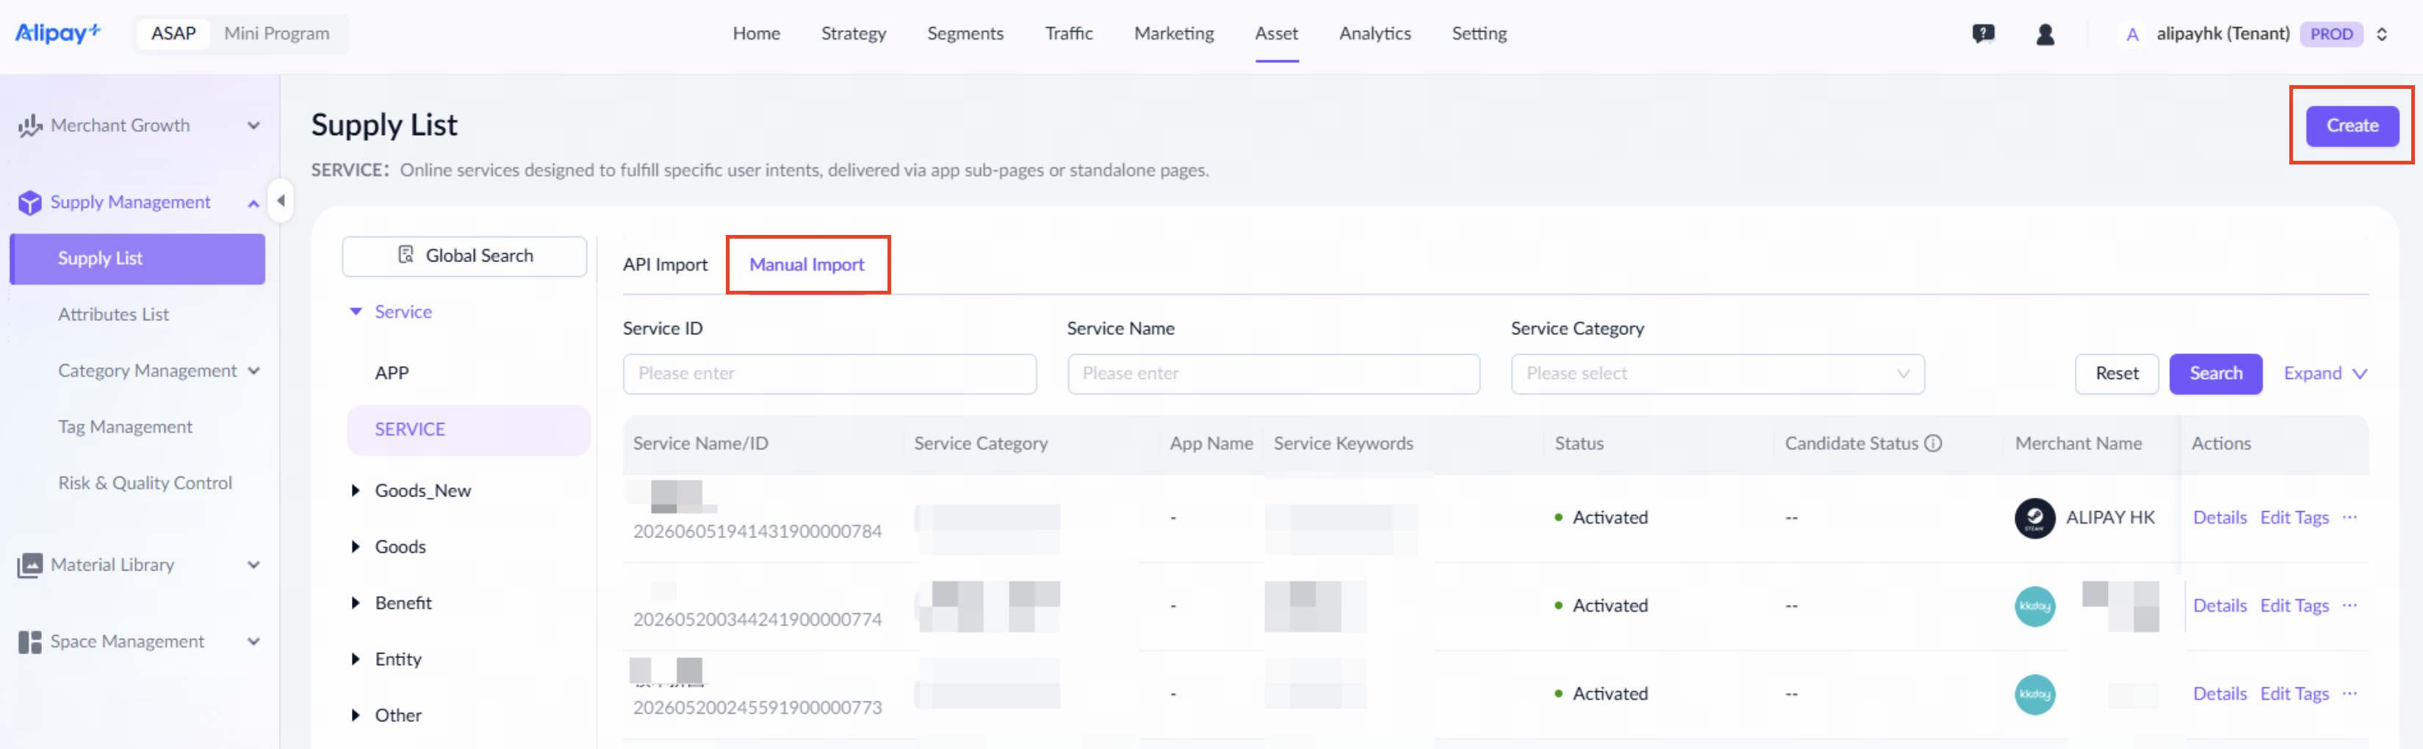2423x749 pixels.
Task: Expand Category Management submenu
Action: pos(254,370)
